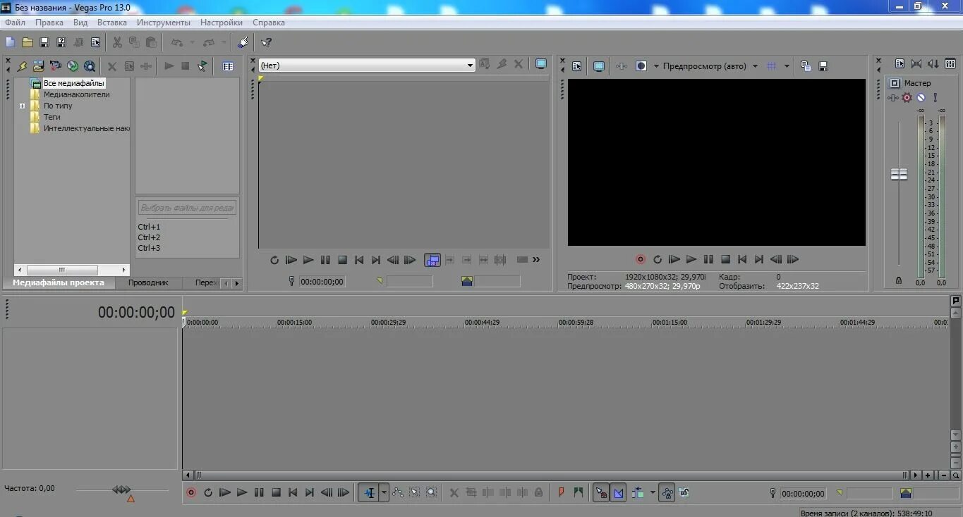Select the Zoom Edit magnifier tool

(x=432, y=493)
